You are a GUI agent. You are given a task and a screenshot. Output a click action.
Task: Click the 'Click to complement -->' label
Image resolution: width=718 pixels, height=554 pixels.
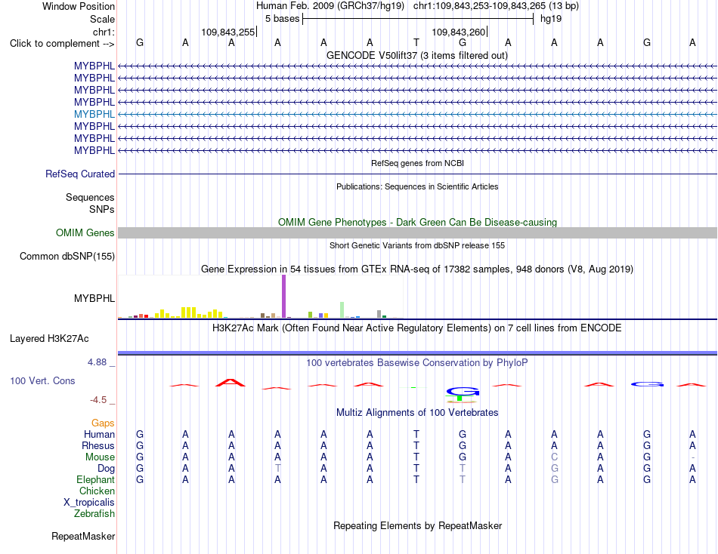tap(62, 44)
